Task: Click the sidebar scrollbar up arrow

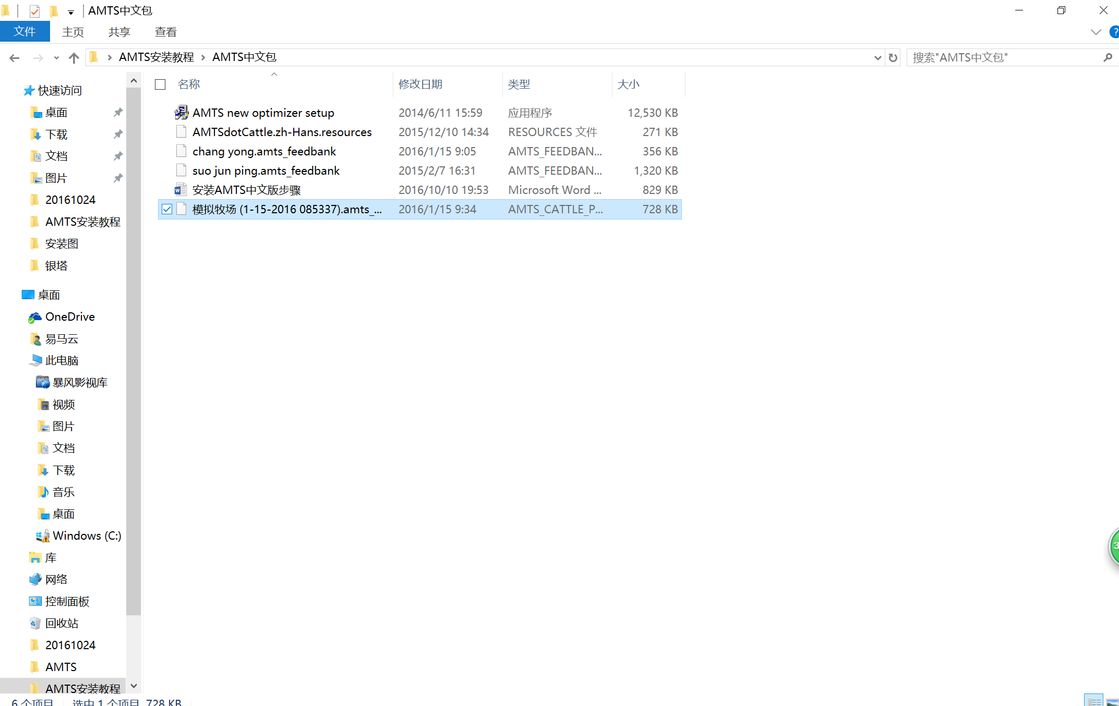Action: pos(134,80)
